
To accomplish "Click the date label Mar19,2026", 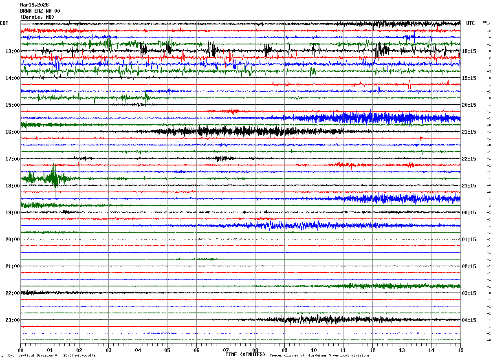I will [x=34, y=5].
